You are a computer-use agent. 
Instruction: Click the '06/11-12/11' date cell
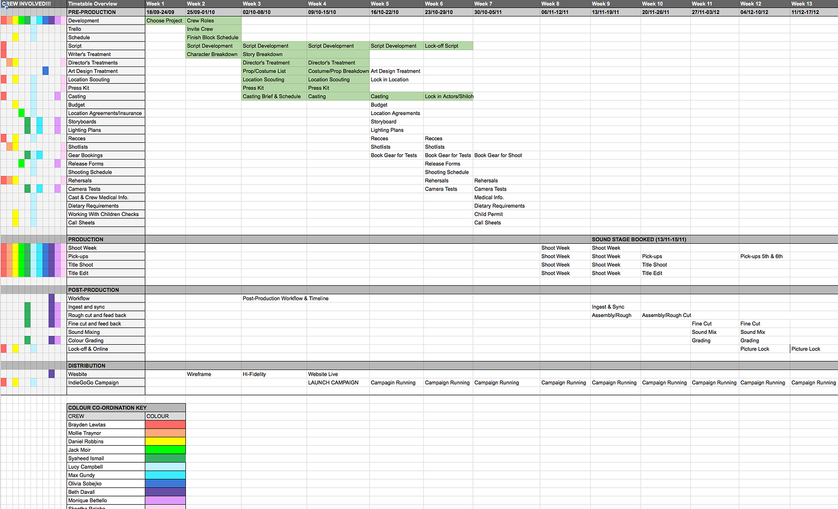pyautogui.click(x=565, y=12)
